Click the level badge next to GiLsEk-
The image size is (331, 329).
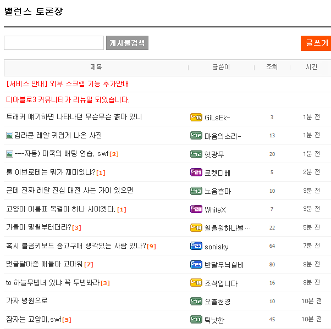pyautogui.click(x=196, y=117)
